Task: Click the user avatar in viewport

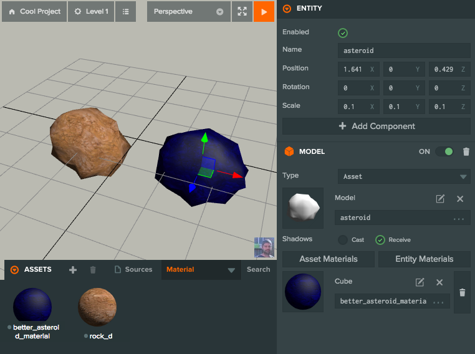Action: (264, 247)
